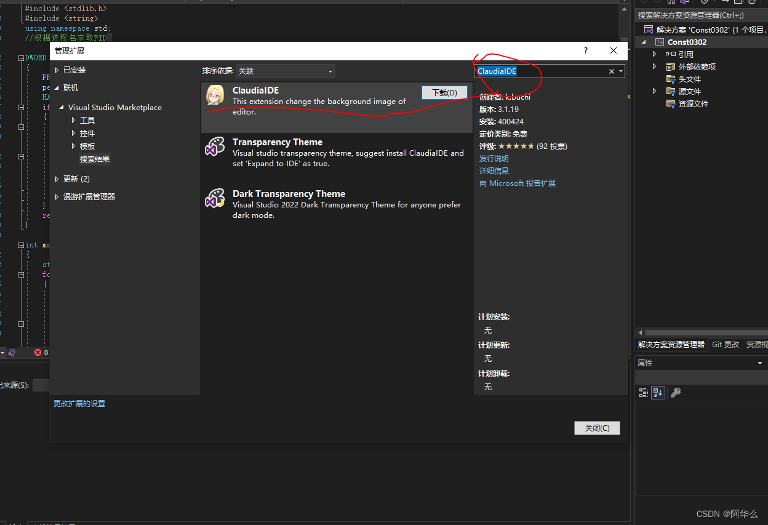Click the ClaudiaIDE author avatar thumbnail
This screenshot has width=768, height=525.
(x=215, y=95)
